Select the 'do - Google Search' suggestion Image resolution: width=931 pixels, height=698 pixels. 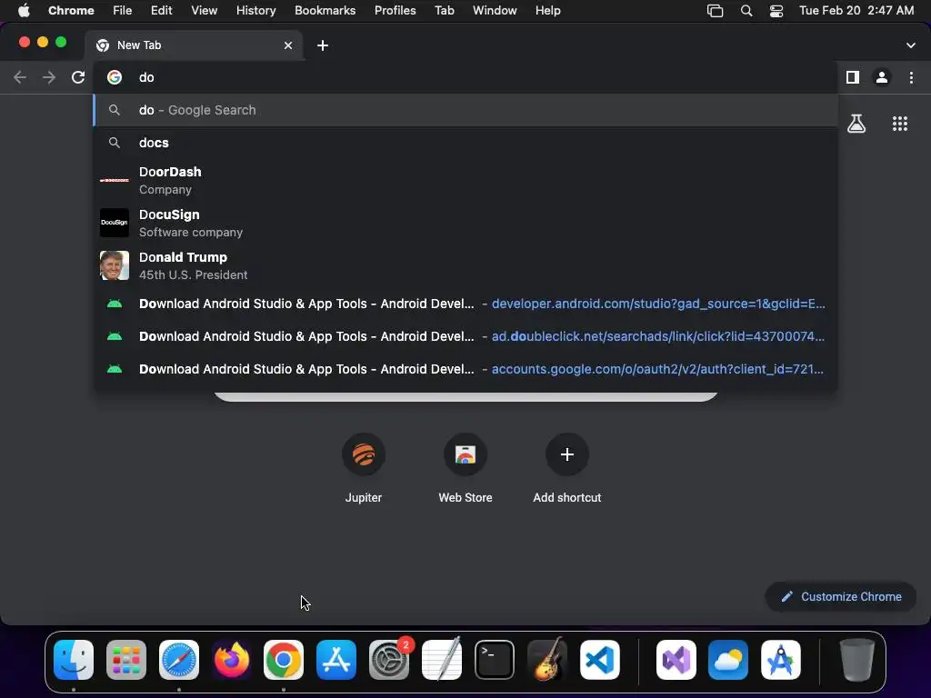(466, 110)
